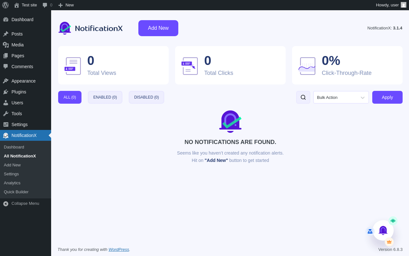The width and height of the screenshot is (409, 256).
Task: Open the Appearance menu
Action: coord(26,81)
